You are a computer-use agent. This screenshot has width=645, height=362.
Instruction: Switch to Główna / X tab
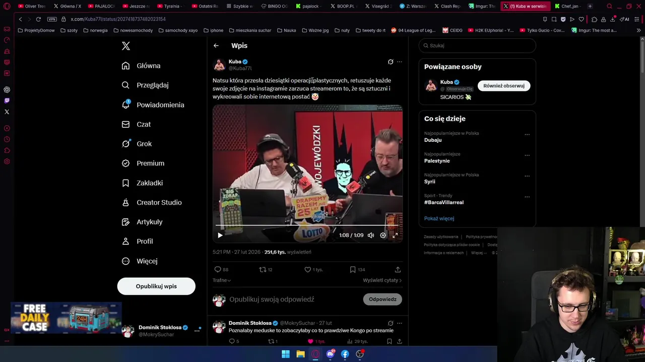(67, 6)
